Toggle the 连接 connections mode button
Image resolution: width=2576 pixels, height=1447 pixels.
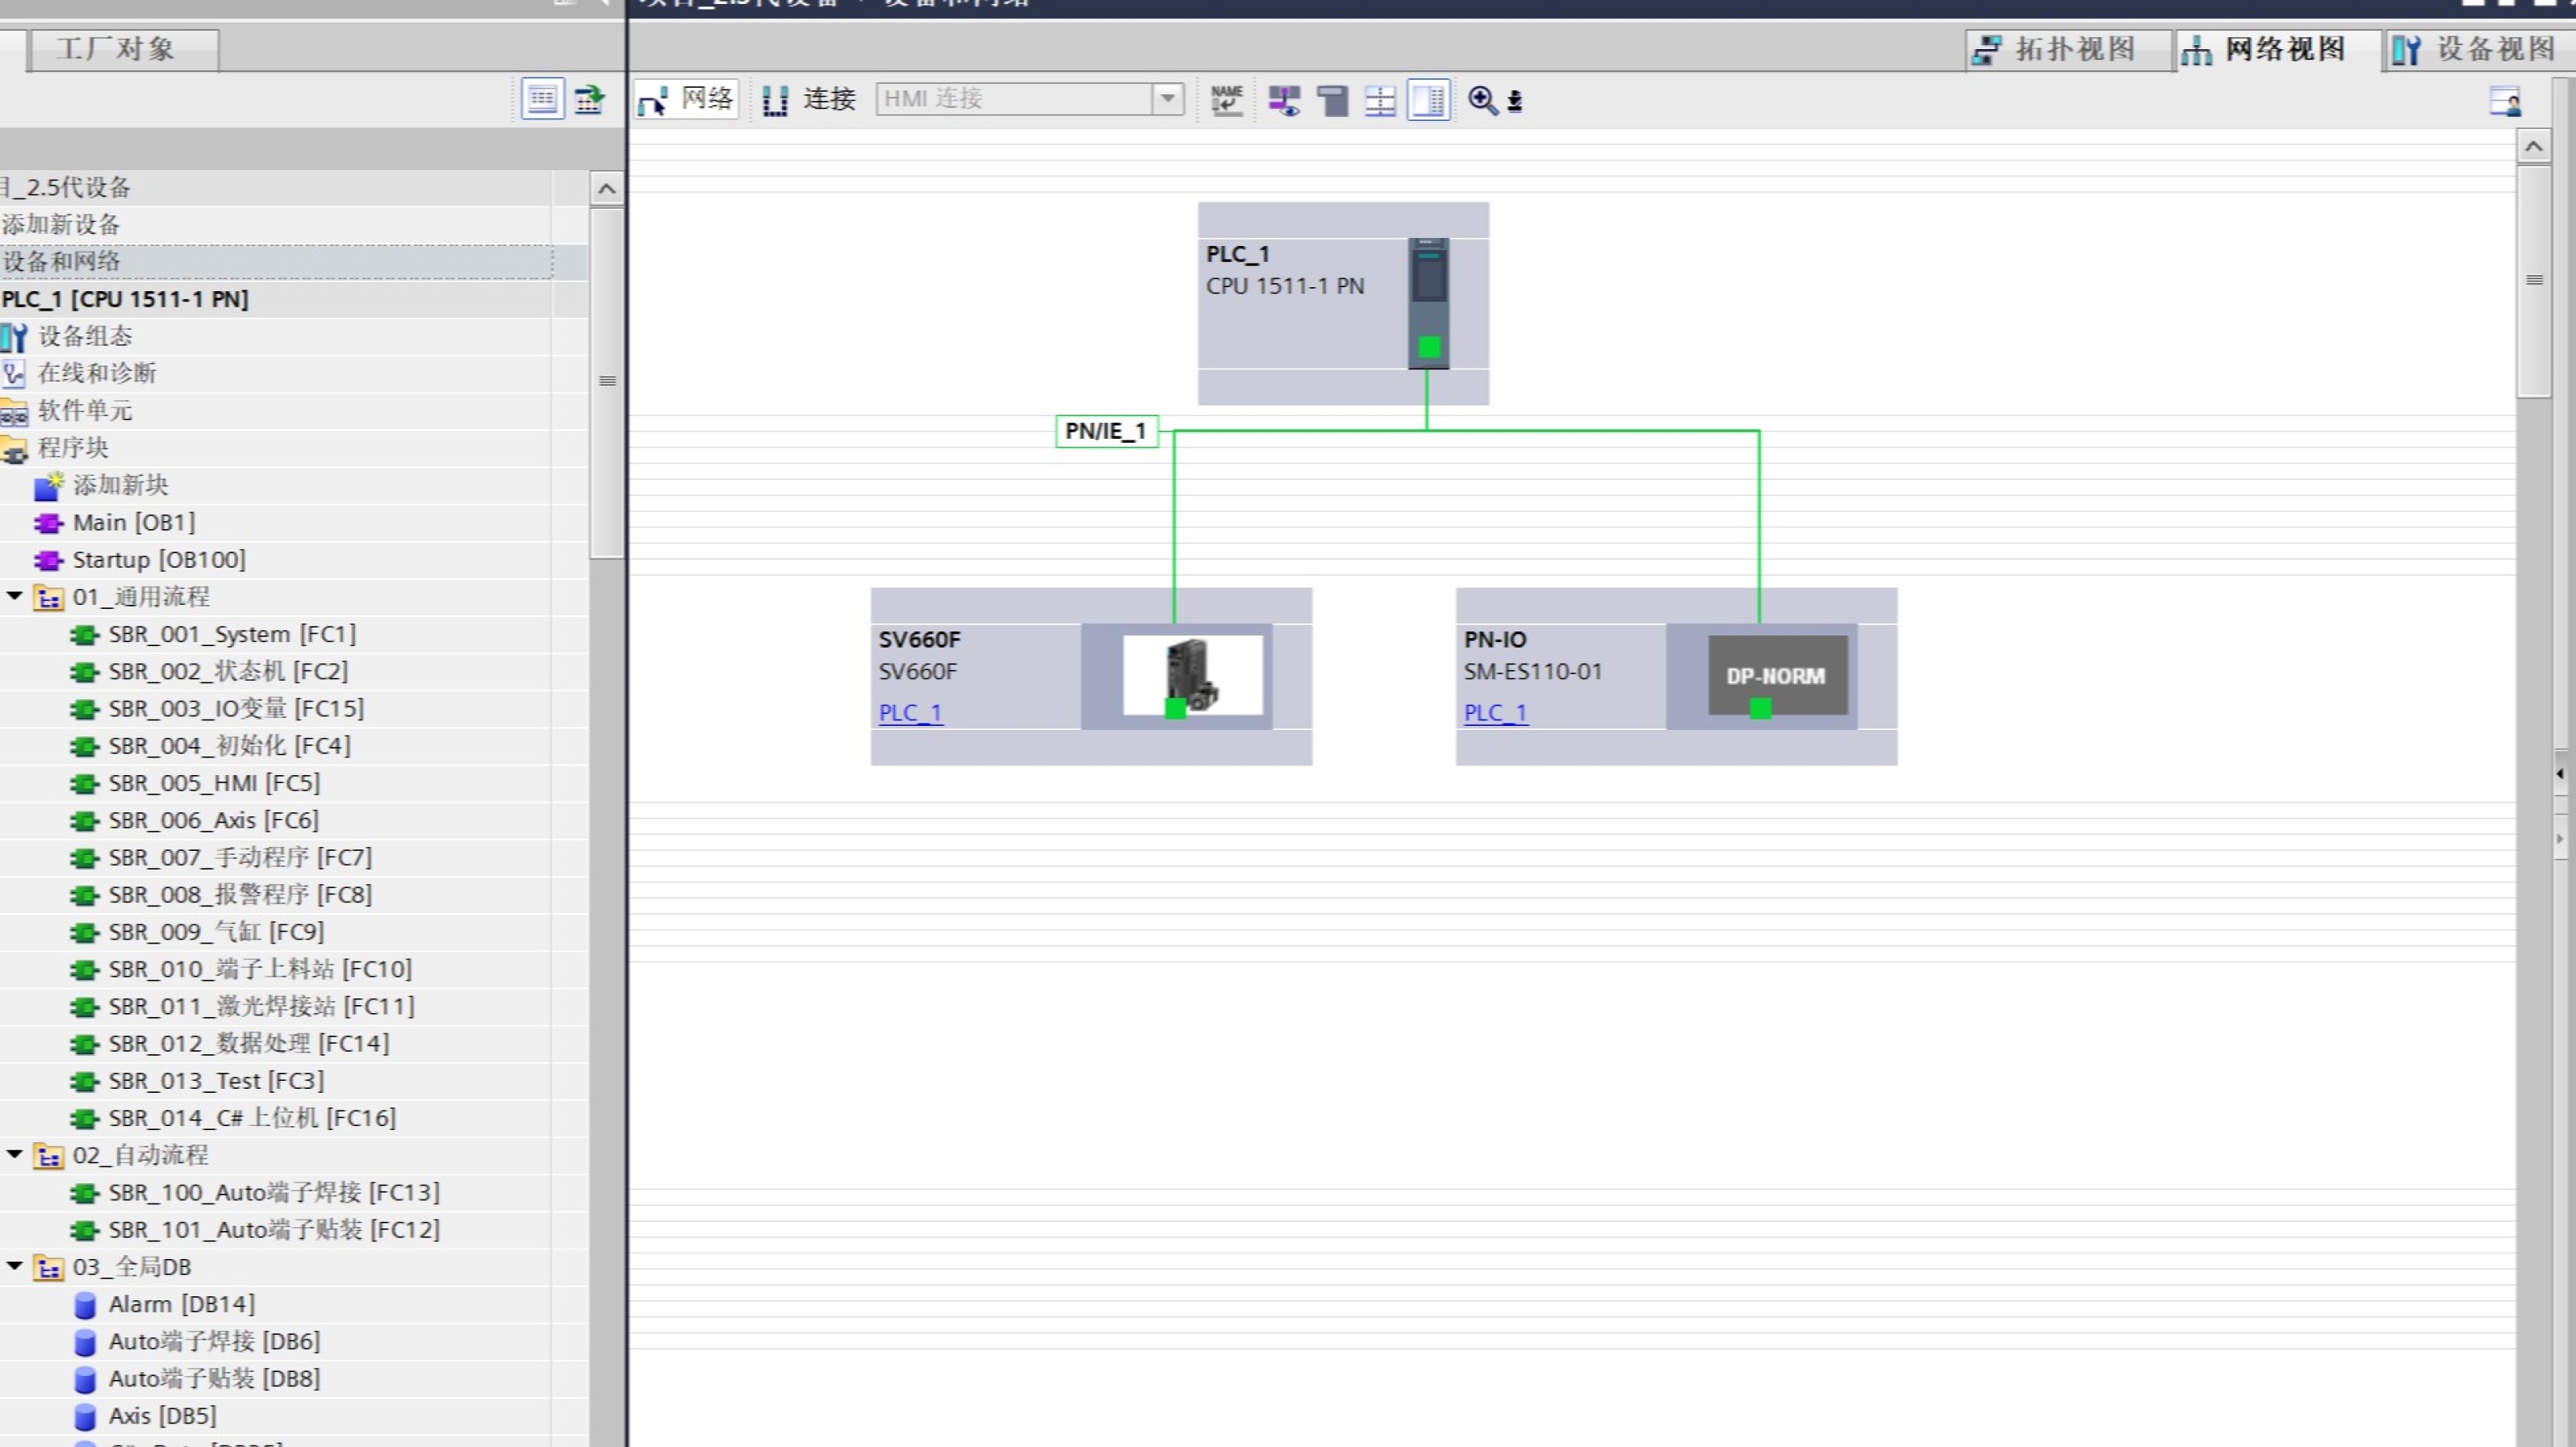click(x=809, y=99)
